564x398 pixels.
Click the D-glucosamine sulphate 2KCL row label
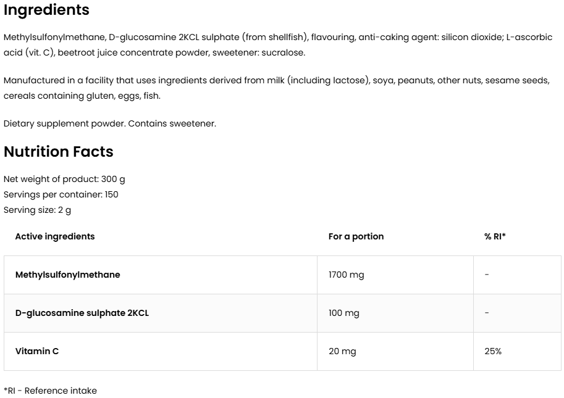click(82, 313)
